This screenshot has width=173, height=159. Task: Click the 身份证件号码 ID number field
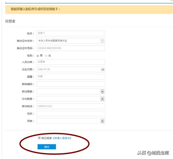tap(71, 48)
